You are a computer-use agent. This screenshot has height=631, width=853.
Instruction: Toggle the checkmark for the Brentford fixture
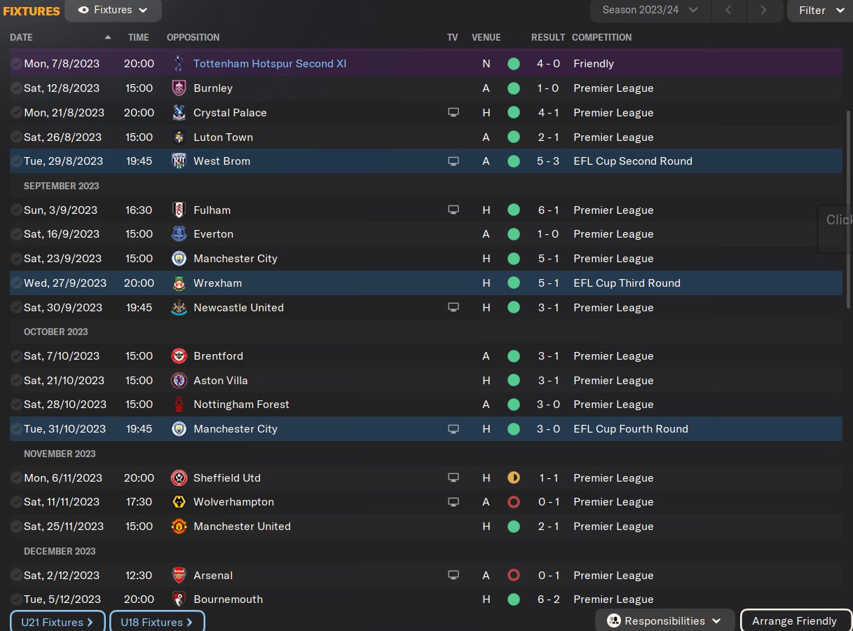16,356
